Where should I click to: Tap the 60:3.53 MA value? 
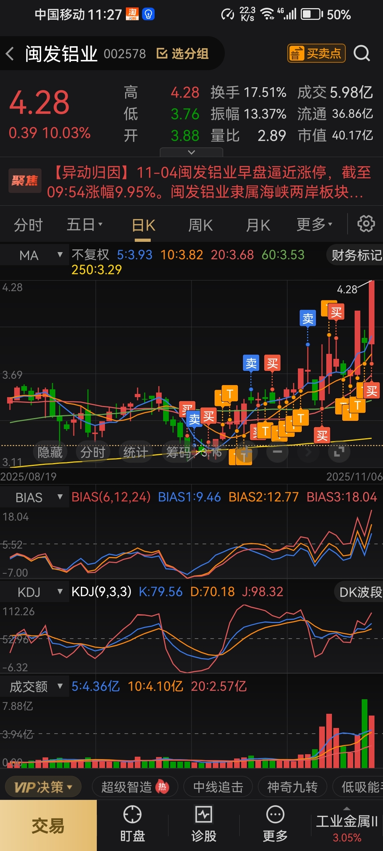coord(283,255)
